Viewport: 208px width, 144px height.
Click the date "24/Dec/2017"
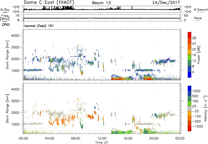(166, 2)
